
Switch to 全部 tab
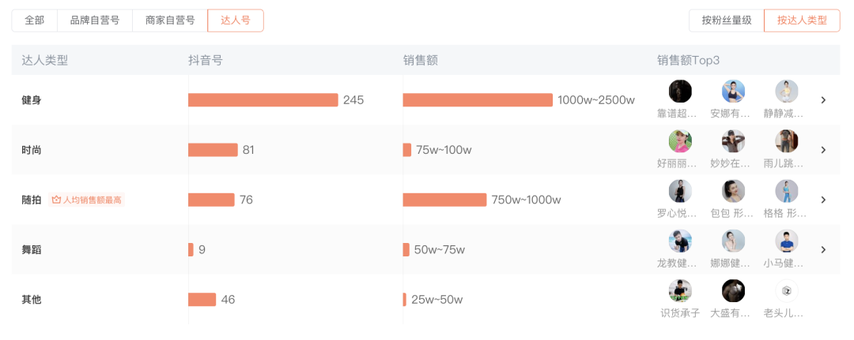34,21
